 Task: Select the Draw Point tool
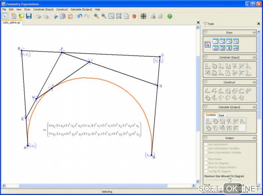(x=216, y=41)
